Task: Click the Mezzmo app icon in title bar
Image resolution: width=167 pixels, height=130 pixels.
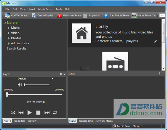Action: pyautogui.click(x=3, y=3)
